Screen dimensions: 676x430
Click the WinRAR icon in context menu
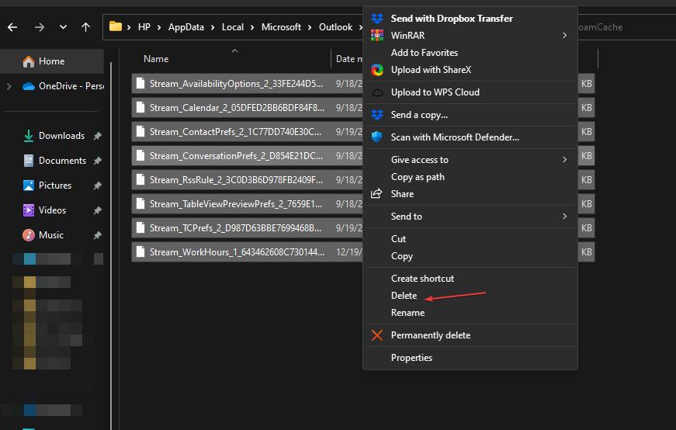[377, 36]
